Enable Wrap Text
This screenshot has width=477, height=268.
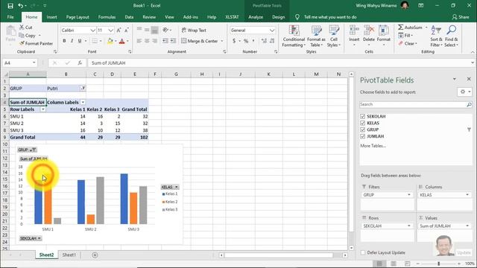194,30
